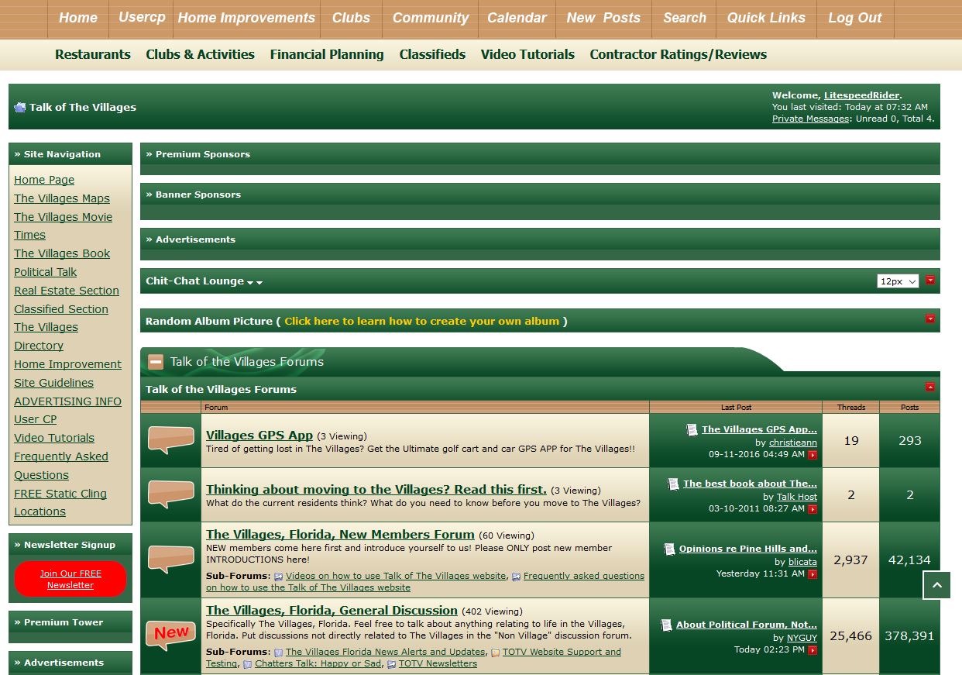The width and height of the screenshot is (962, 675).
Task: Open the Usercp menu item
Action: coord(143,17)
